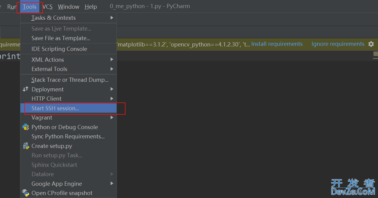Screen dimensions: 378x198
Task: Select Start SSH session... menu entry
Action: click(68, 108)
